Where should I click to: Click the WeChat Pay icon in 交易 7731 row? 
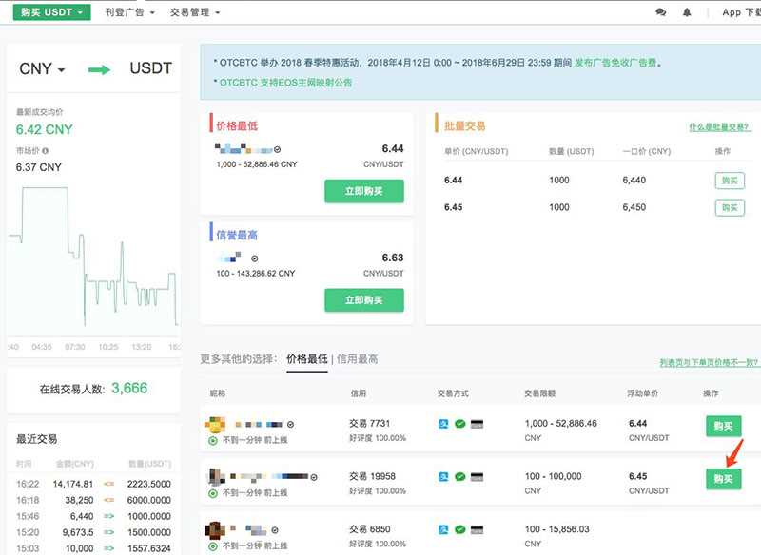coord(459,424)
